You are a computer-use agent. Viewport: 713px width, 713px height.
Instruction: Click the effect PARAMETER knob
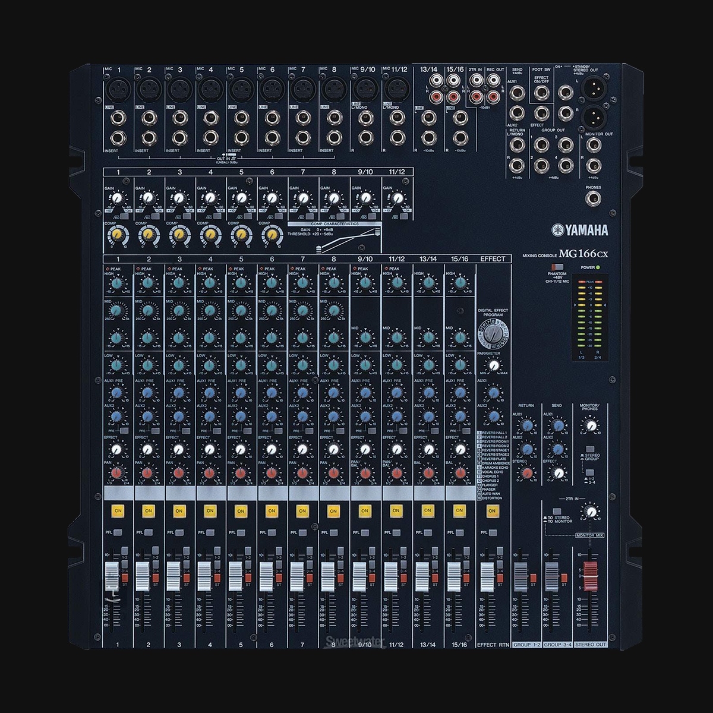[x=493, y=365]
